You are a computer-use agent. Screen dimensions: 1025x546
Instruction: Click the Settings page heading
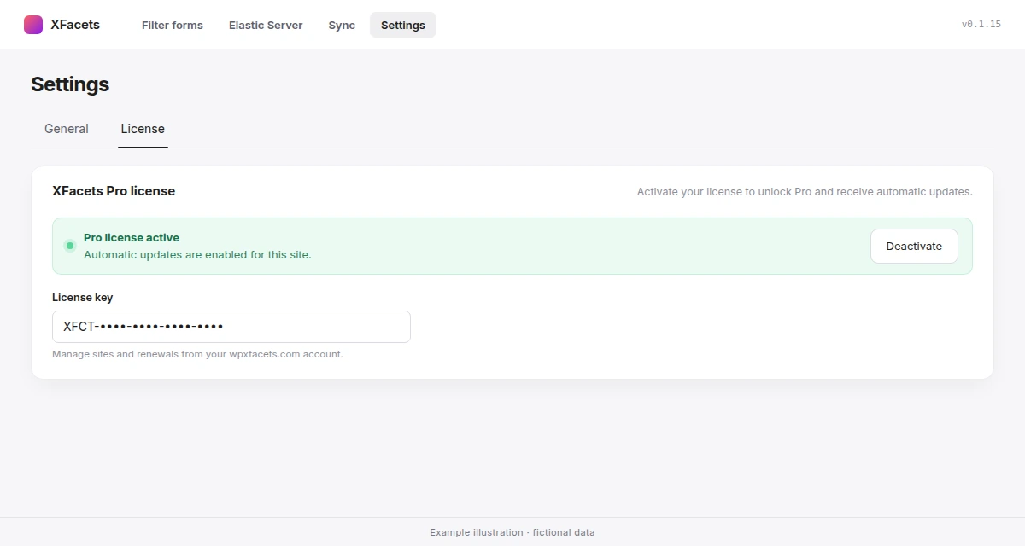click(70, 84)
